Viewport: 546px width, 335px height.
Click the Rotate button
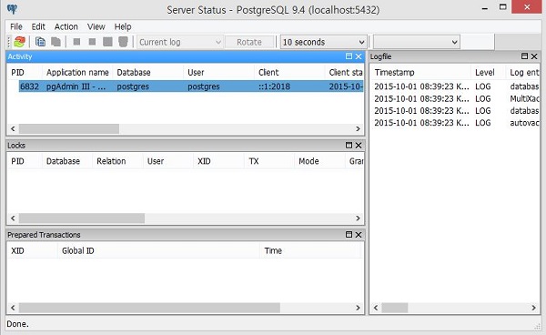(249, 42)
